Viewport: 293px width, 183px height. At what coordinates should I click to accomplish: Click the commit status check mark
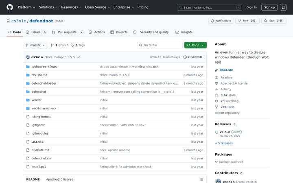click(x=79, y=57)
